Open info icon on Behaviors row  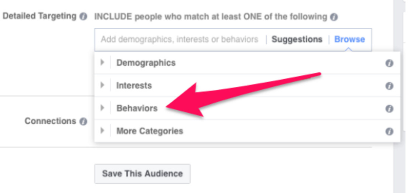[389, 108]
